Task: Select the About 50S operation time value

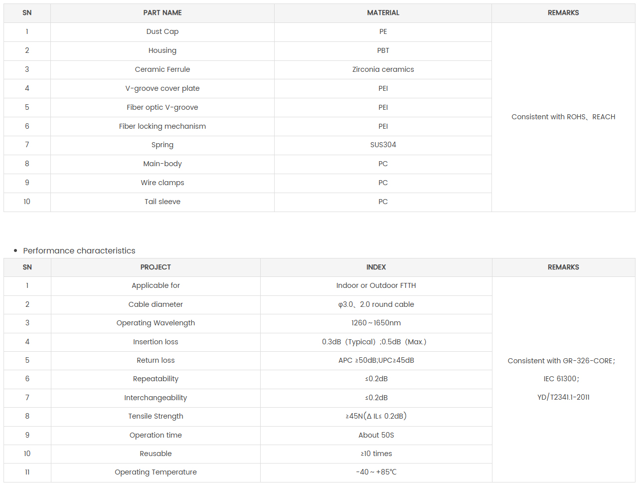Action: 376,435
